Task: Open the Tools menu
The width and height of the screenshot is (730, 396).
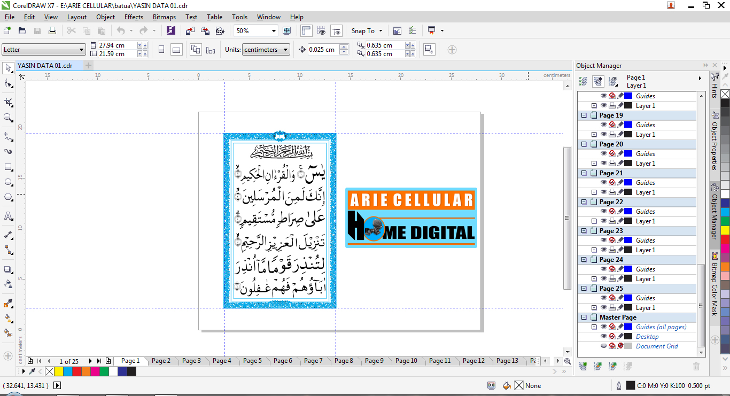Action: [x=240, y=17]
